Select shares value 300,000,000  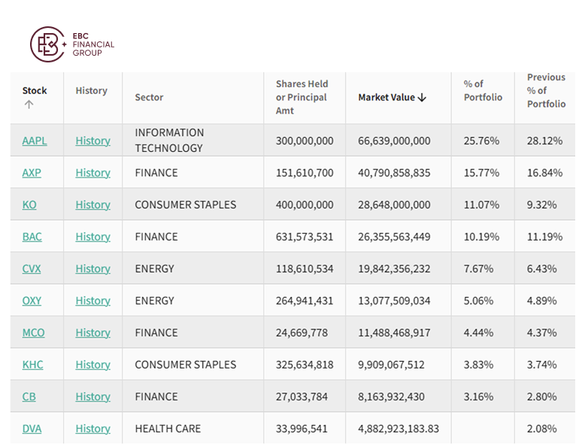[305, 141]
